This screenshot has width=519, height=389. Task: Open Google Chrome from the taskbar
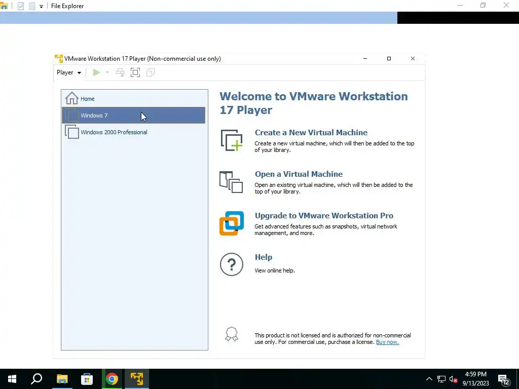[112, 379]
